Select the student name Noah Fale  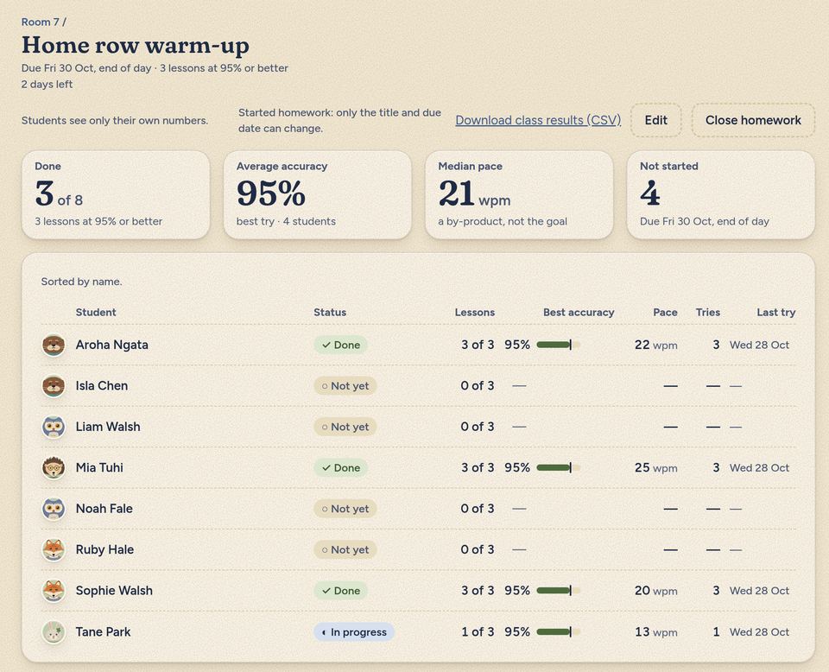pyautogui.click(x=104, y=509)
